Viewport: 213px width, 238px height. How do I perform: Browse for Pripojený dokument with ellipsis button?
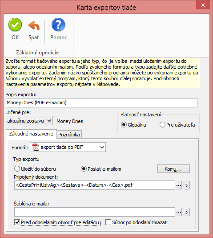pyautogui.click(x=179, y=185)
